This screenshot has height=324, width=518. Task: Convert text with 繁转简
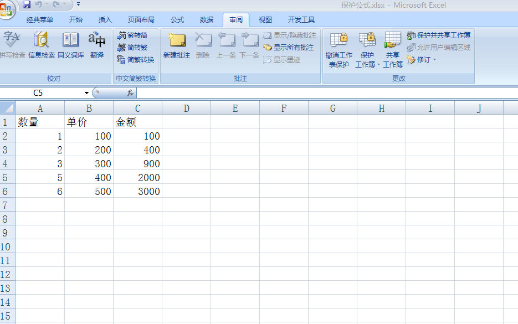point(132,35)
